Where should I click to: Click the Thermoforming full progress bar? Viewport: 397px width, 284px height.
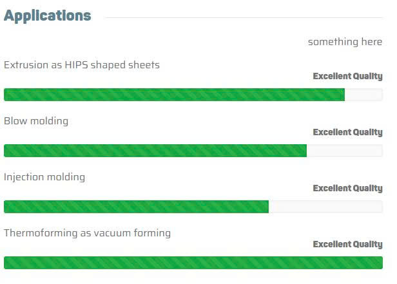coord(193,263)
